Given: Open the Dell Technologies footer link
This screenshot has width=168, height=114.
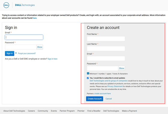Looking at the screenshot, I should [111, 111].
